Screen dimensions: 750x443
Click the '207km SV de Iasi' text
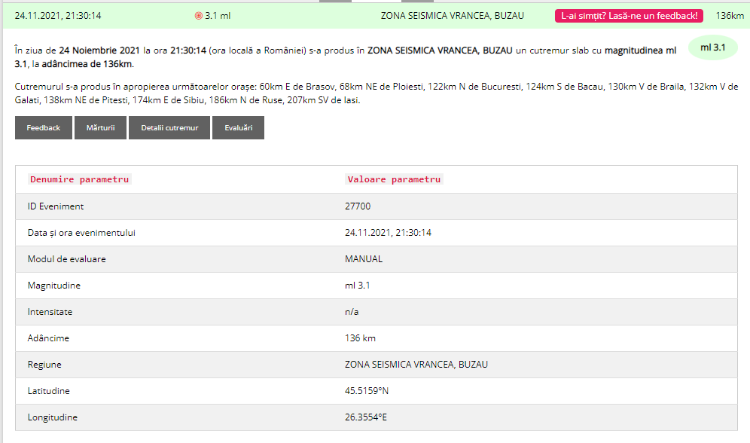pos(323,100)
